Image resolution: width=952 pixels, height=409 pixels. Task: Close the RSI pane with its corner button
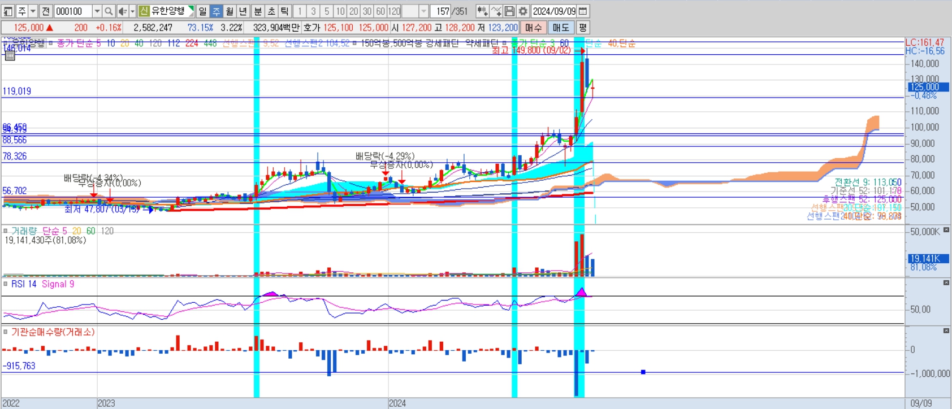946,282
